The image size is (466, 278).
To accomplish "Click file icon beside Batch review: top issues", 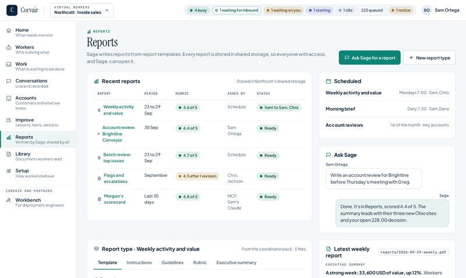I will [99, 158].
